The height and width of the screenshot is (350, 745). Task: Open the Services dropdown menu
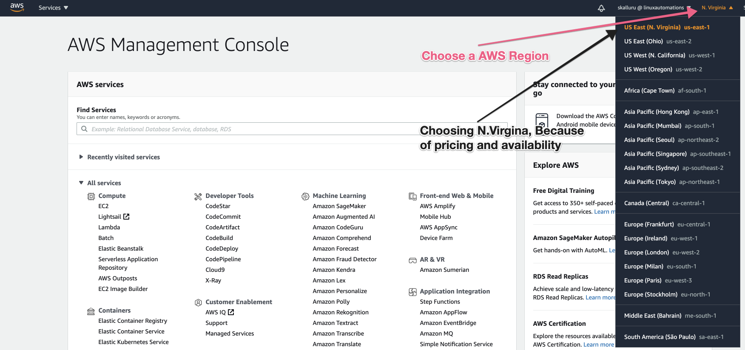(x=53, y=8)
